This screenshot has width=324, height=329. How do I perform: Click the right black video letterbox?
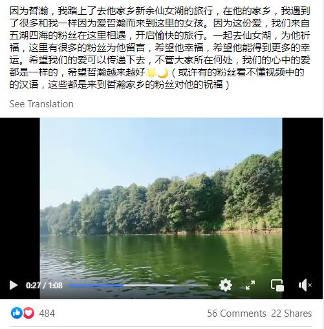click(x=303, y=198)
